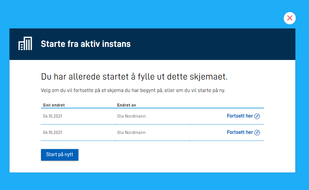Click the solid blue line under column headers
This screenshot has width=309, height=190.
click(152, 108)
